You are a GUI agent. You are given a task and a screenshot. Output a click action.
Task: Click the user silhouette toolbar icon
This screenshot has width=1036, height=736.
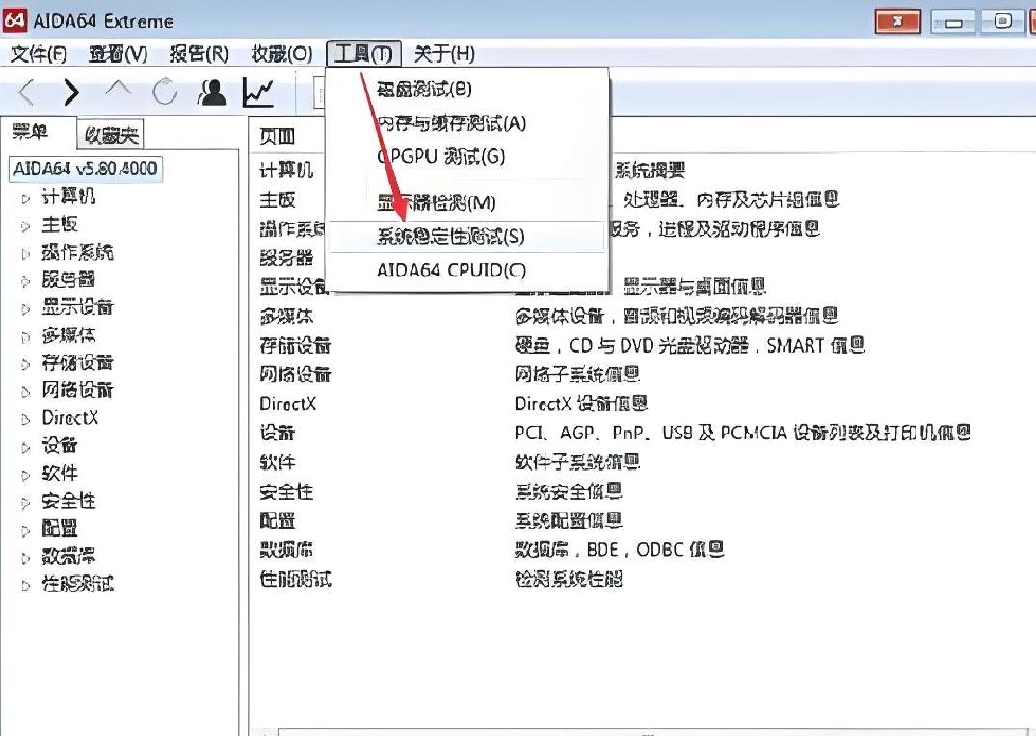point(211,92)
